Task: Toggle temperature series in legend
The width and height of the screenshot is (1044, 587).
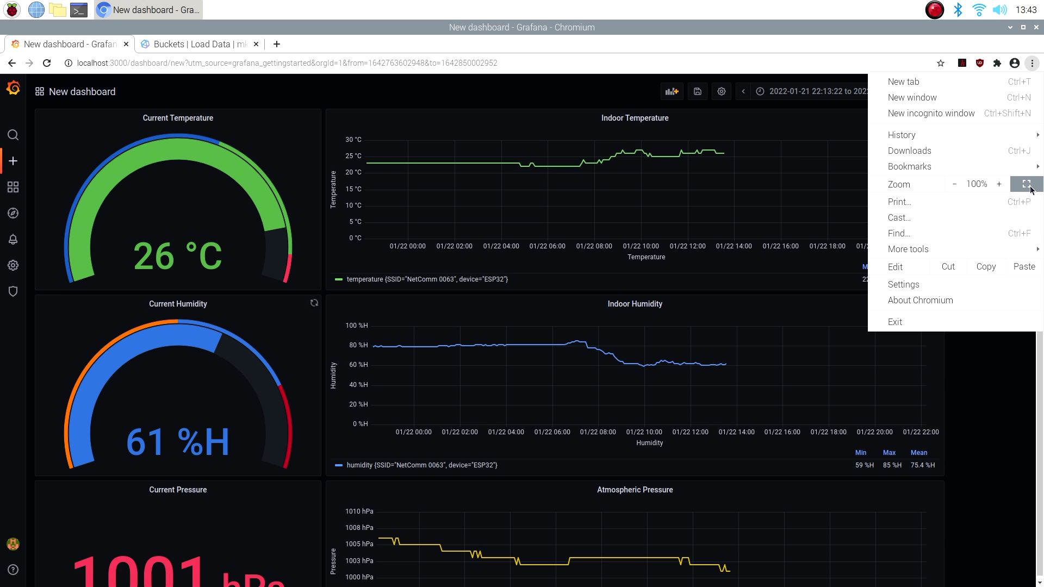Action: pyautogui.click(x=427, y=279)
